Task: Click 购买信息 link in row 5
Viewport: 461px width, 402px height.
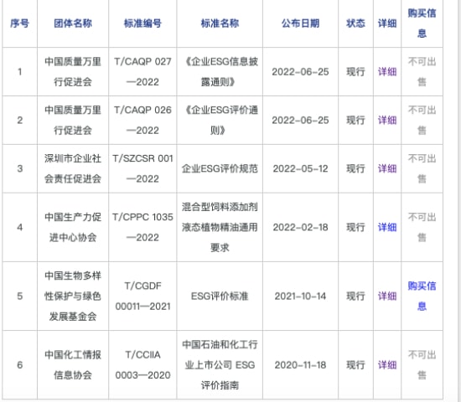Action: [x=422, y=296]
